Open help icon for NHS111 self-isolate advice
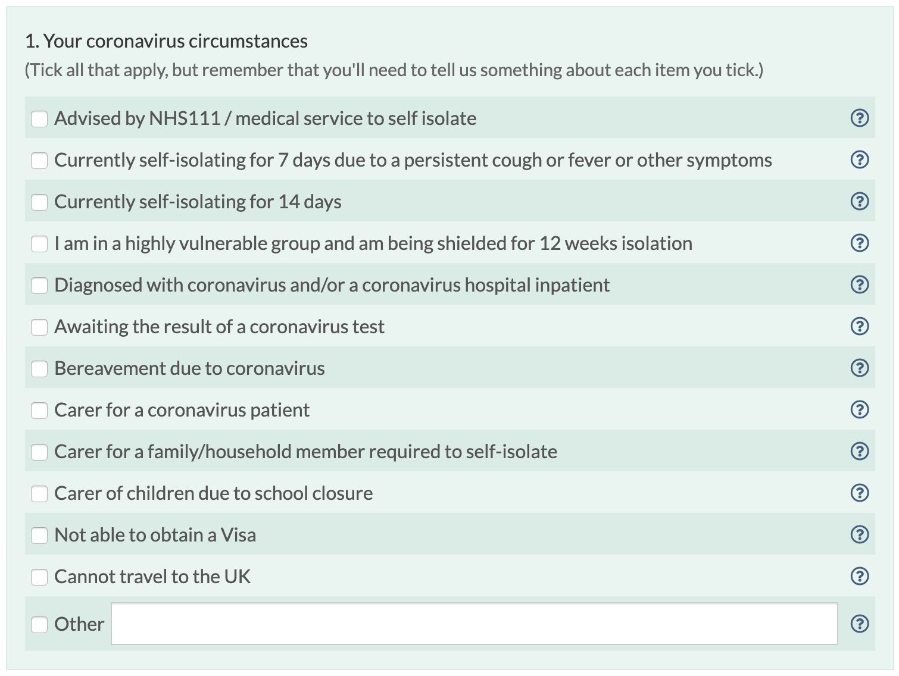 tap(859, 118)
